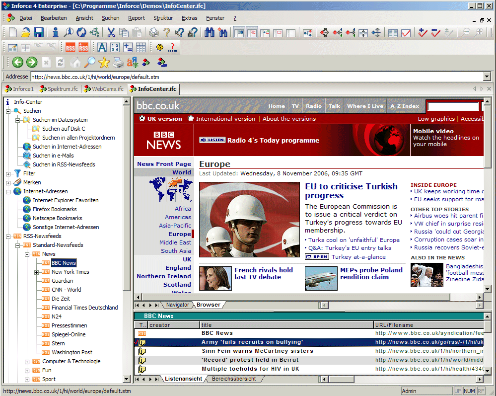The width and height of the screenshot is (496, 396).
Task: Save with the floppy disk icon
Action: (x=39, y=32)
